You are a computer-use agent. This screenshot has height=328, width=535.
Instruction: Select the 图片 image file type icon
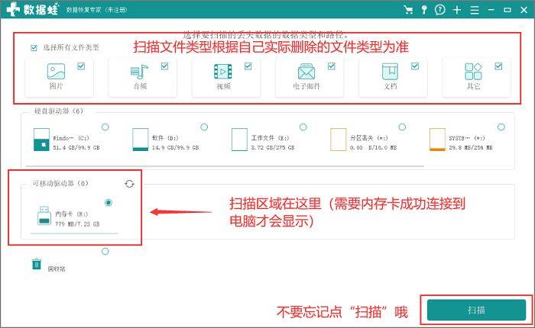coord(56,72)
